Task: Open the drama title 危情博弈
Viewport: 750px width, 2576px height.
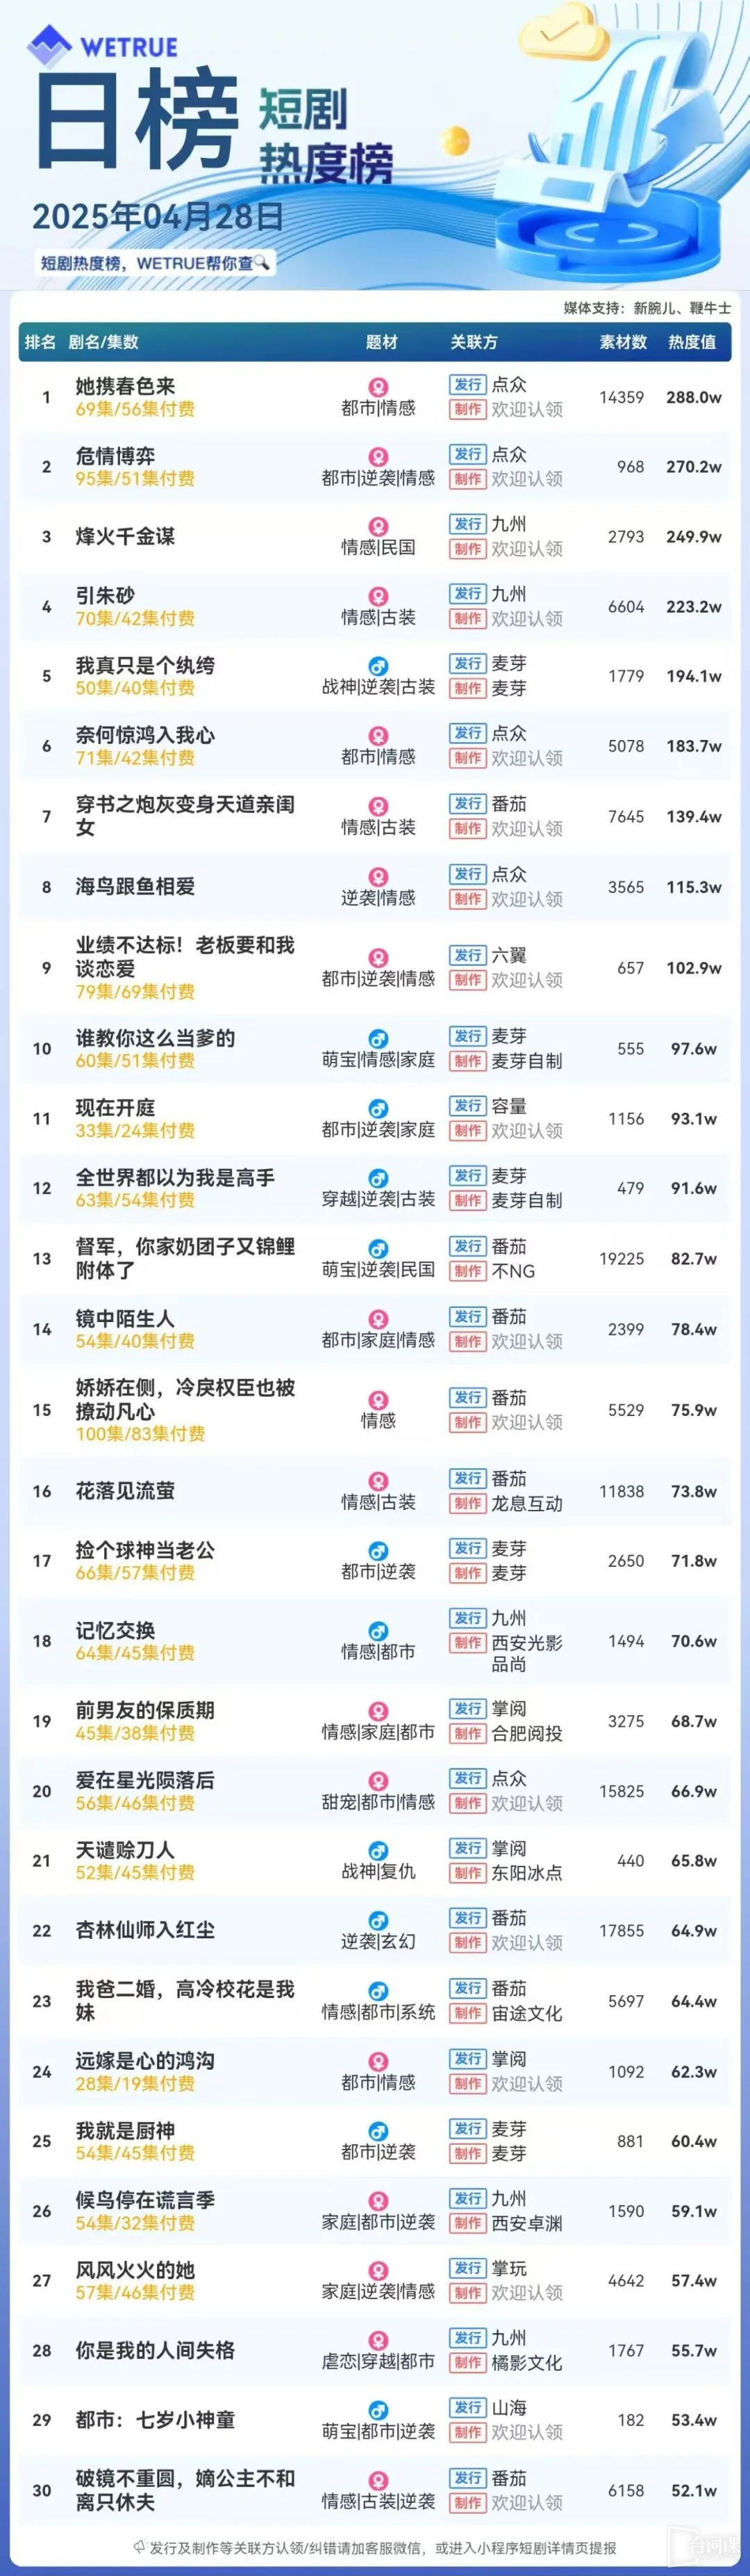Action: pyautogui.click(x=115, y=456)
